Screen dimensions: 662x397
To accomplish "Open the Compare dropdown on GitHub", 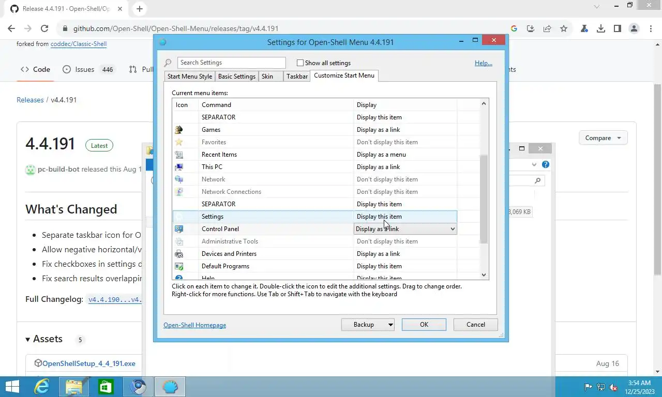I will tap(603, 138).
